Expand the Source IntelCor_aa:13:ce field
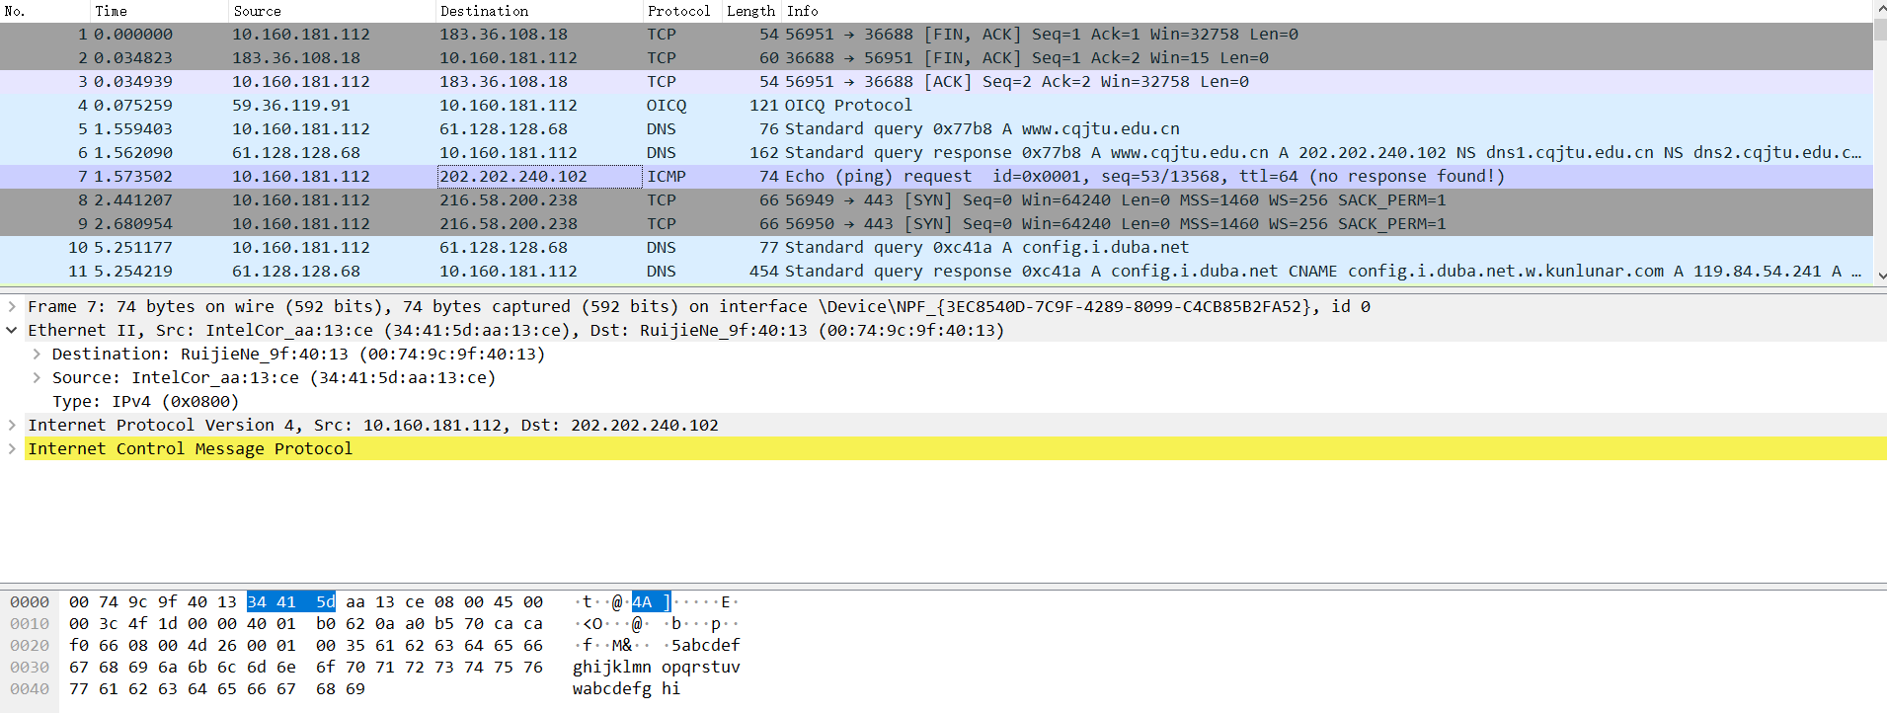This screenshot has width=1887, height=713. (37, 377)
